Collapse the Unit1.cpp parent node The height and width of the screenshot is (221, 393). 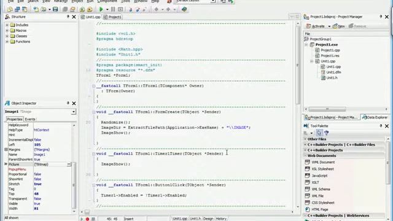tap(312, 61)
